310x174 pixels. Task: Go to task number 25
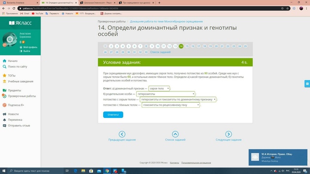pyautogui.click(x=245, y=46)
